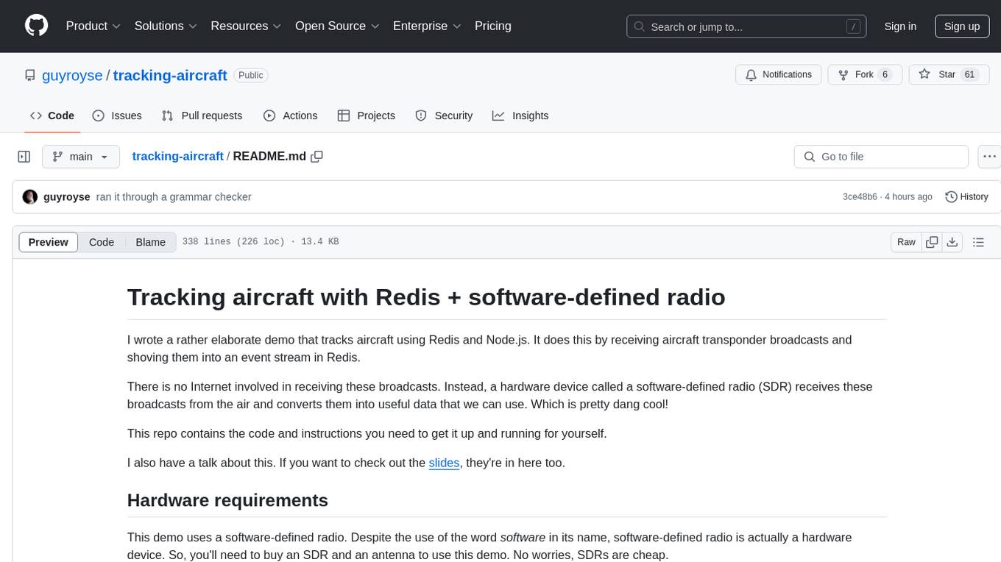Switch to the Code tab

52,115
